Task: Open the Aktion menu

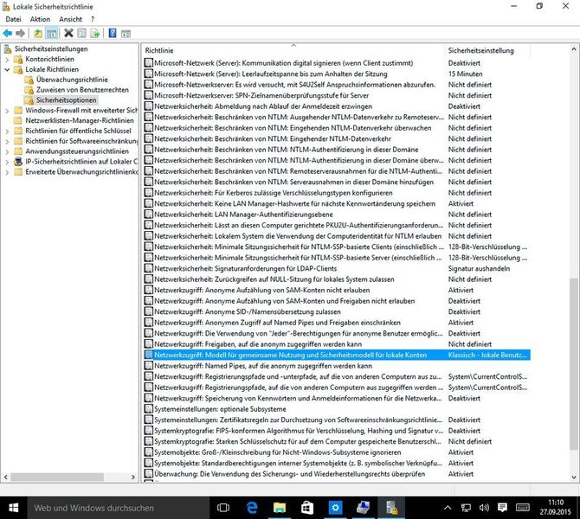Action: pyautogui.click(x=40, y=19)
